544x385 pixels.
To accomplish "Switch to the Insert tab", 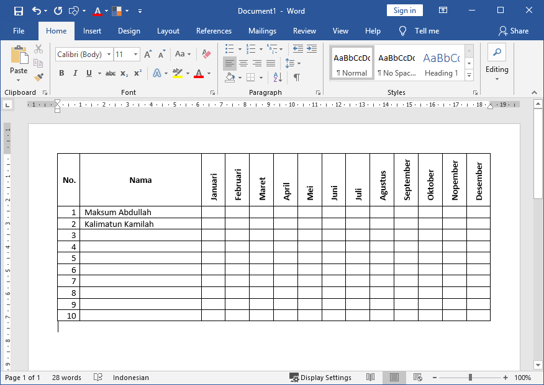I will (92, 31).
